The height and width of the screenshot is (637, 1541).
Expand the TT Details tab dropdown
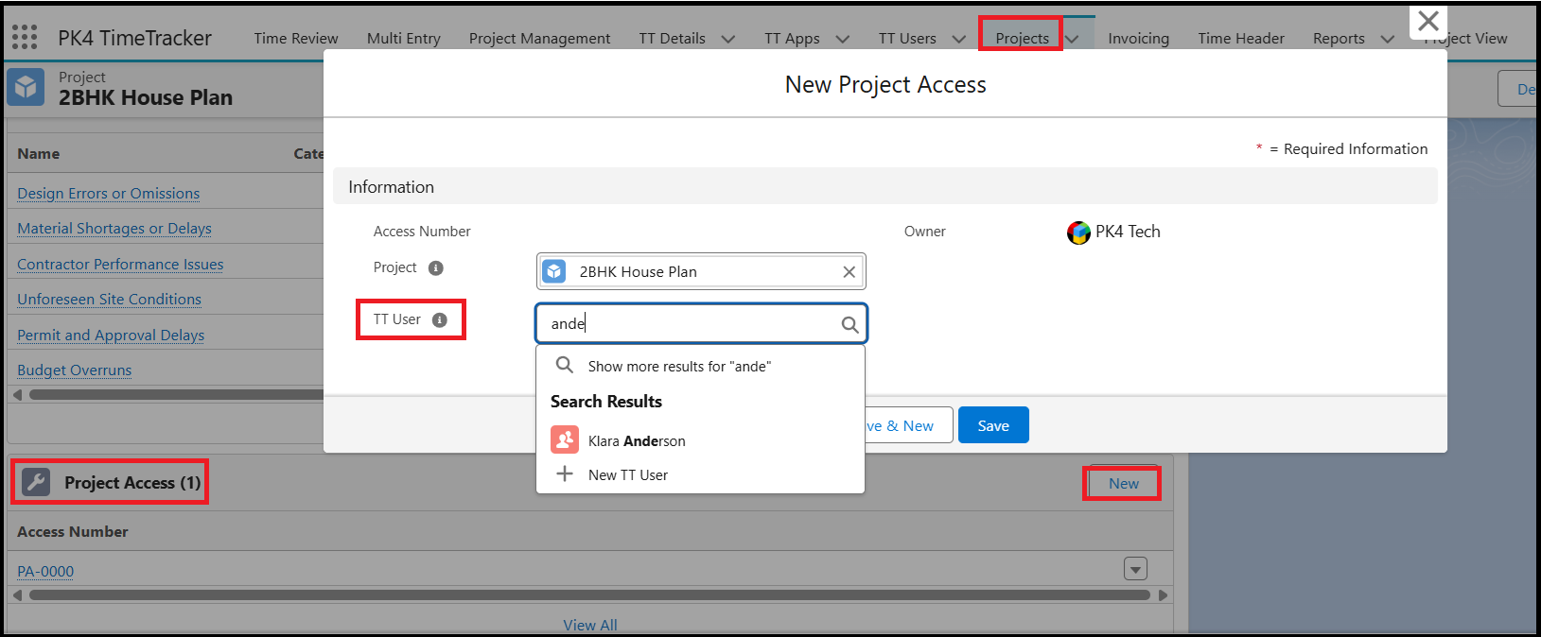(x=727, y=39)
